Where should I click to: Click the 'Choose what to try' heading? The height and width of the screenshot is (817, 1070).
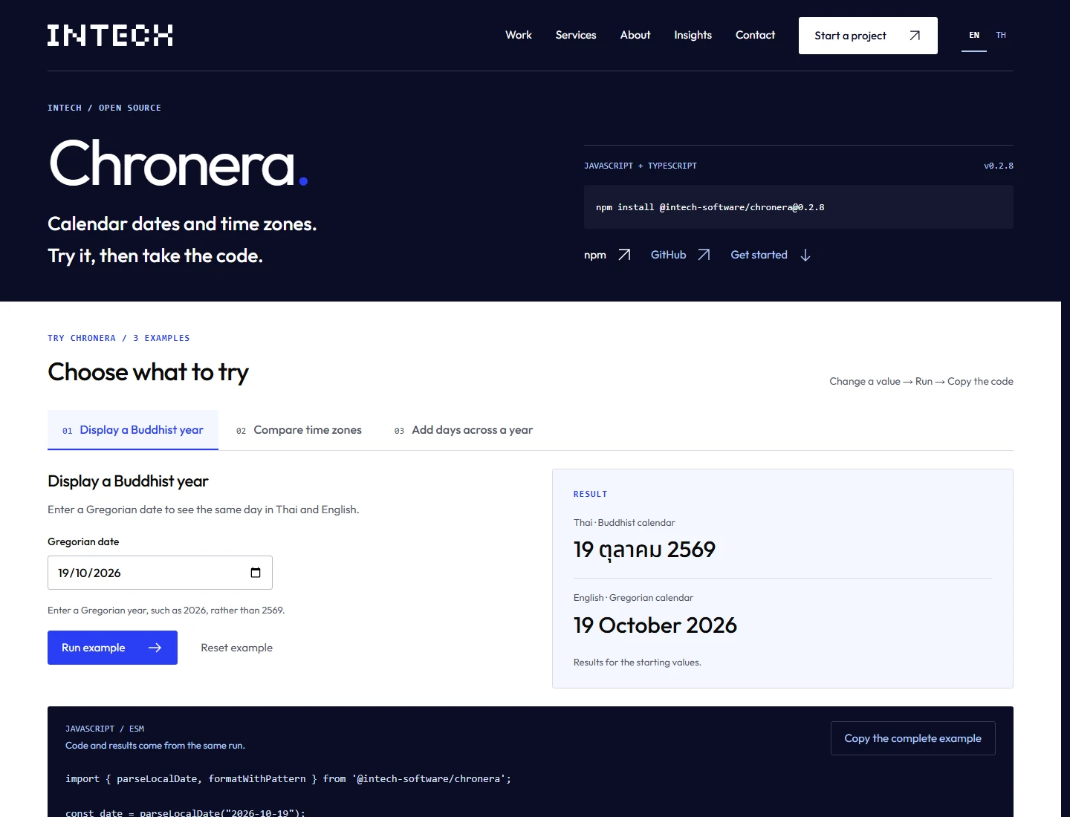click(148, 372)
